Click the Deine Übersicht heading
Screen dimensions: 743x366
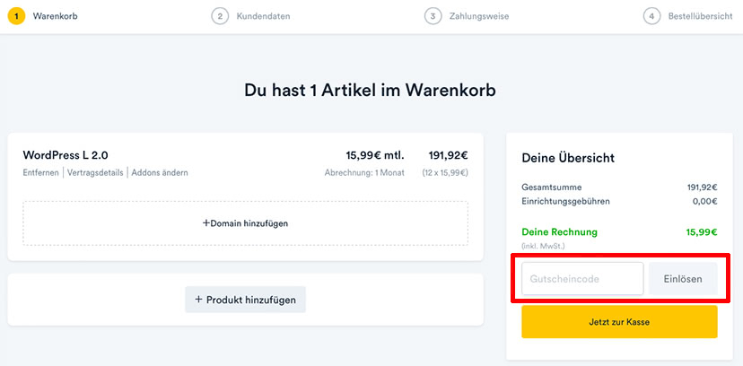(x=568, y=158)
